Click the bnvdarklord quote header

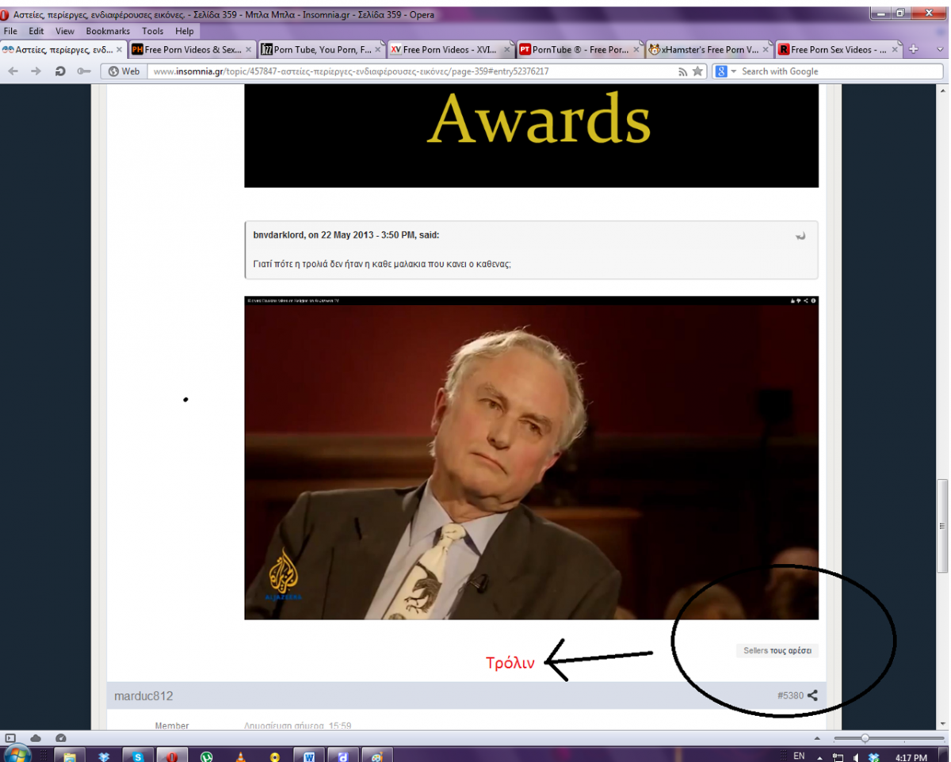[346, 235]
